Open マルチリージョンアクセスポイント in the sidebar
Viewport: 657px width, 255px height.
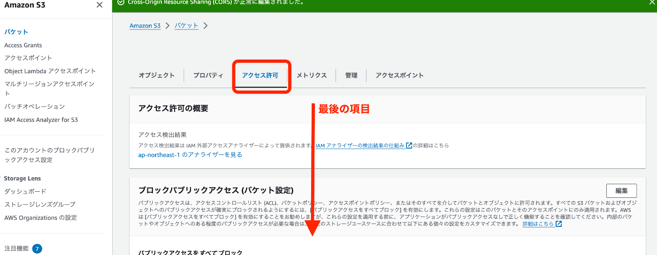click(49, 89)
